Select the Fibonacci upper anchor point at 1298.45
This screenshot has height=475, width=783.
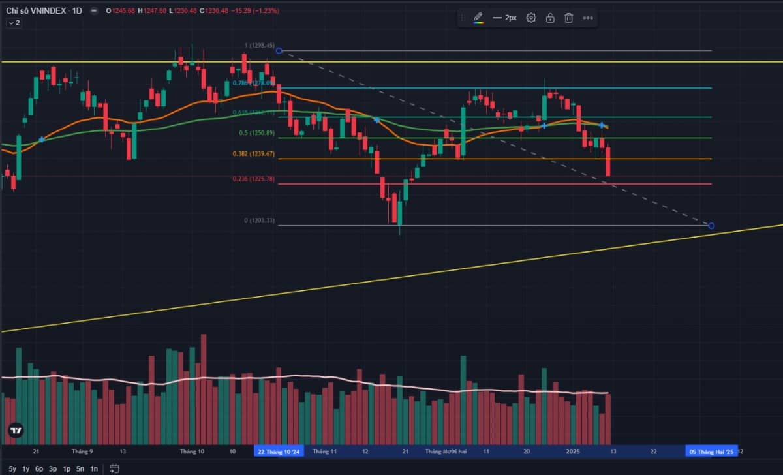(x=279, y=50)
